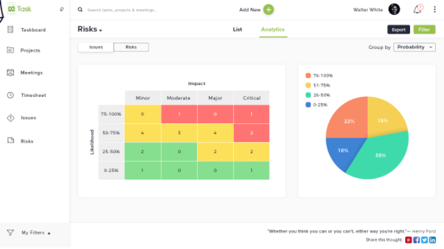Go to Risks in the sidebar
This screenshot has height=249, width=444.
27,141
